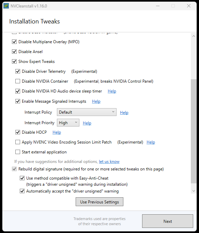Click Use Previous Settings button
Viewport: 199px width, 233px height.
(99, 202)
